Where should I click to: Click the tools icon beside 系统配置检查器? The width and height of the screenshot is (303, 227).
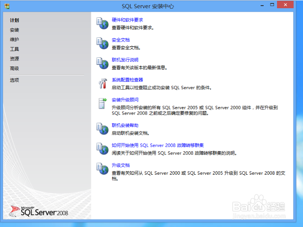103,83
